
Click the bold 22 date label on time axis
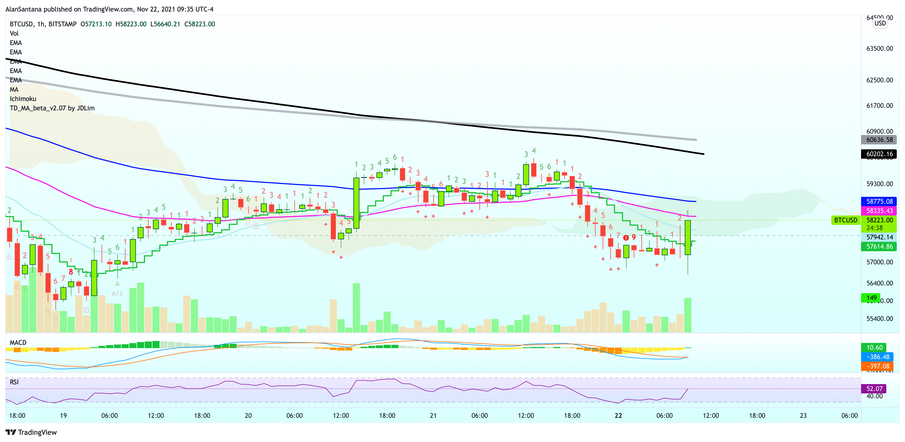pyautogui.click(x=618, y=416)
